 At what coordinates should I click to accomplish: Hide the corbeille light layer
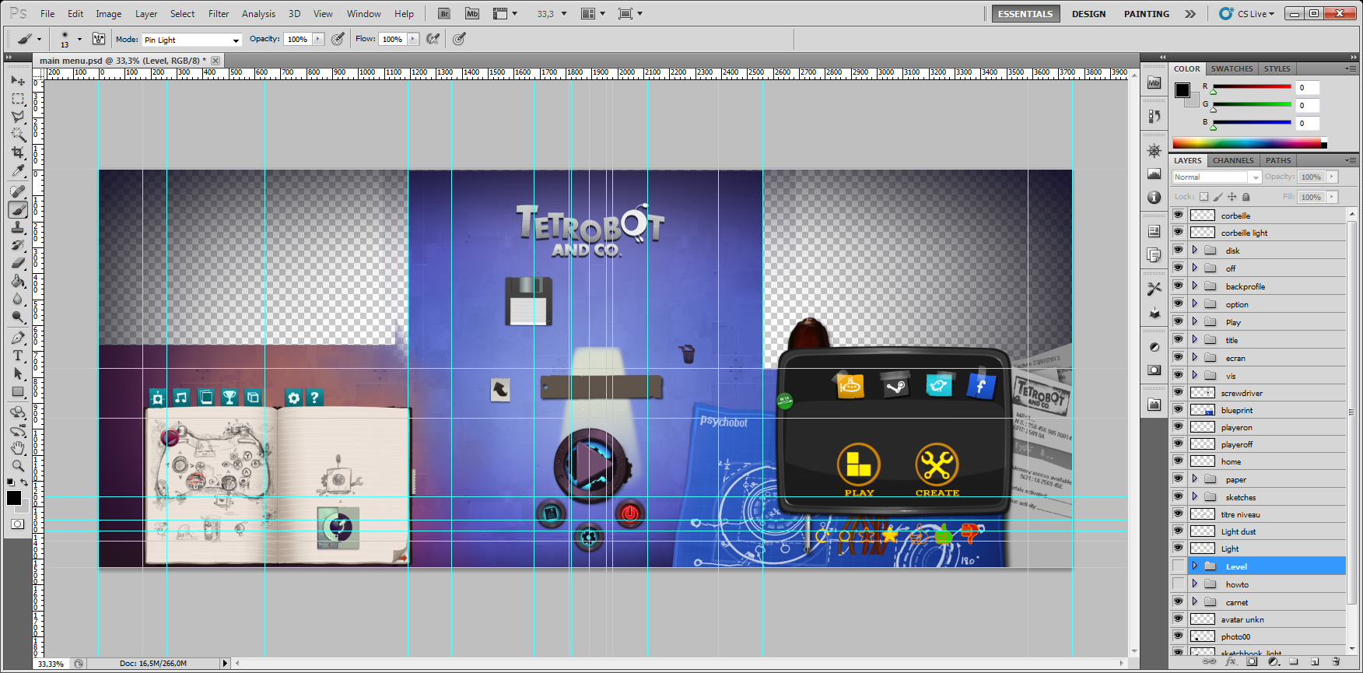1178,232
